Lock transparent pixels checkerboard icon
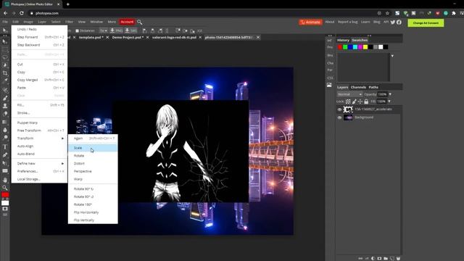 [348, 101]
